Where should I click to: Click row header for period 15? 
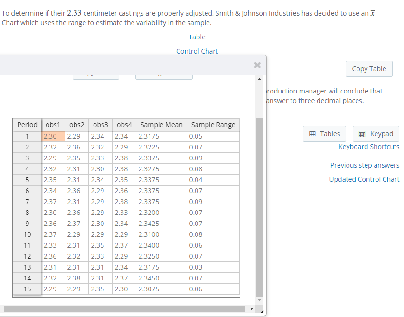[x=27, y=289]
